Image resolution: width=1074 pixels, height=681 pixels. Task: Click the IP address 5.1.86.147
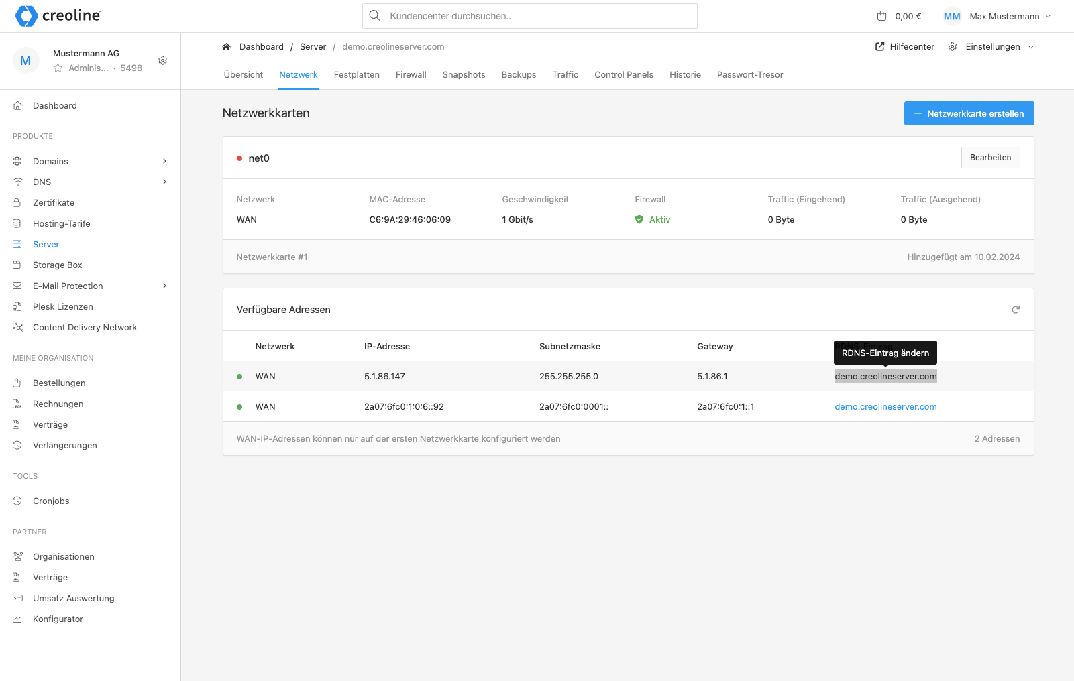[384, 376]
